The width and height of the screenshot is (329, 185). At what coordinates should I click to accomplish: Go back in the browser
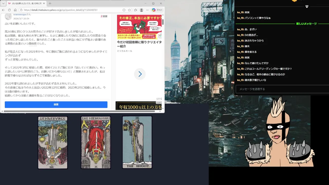pos(3,10)
